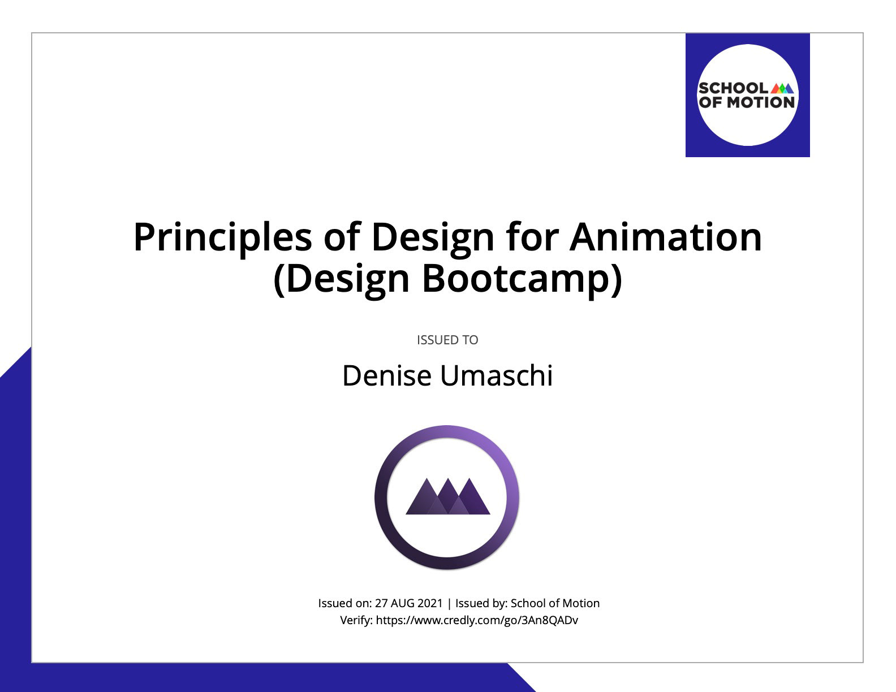Click the 'ISSUED TO' label

447,340
